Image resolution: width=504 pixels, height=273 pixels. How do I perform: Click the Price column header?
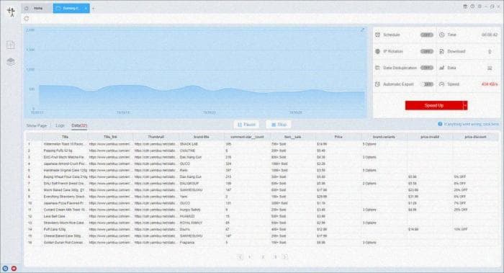pos(338,137)
